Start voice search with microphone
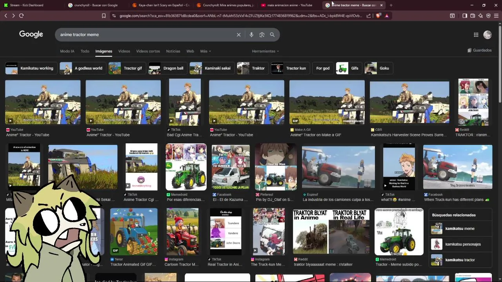502x282 pixels. (x=251, y=34)
